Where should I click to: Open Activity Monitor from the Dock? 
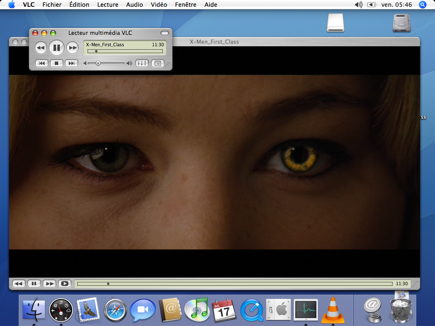click(x=306, y=309)
